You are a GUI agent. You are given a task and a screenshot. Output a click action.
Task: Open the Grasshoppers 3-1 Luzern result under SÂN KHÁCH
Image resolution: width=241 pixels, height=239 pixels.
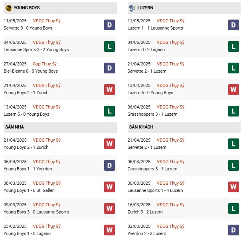(x=152, y=169)
